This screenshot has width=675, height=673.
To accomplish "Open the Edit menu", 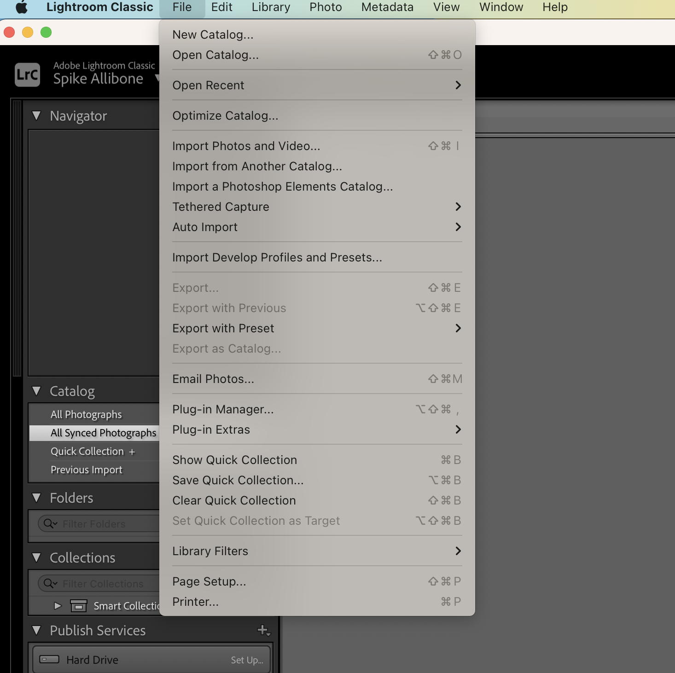I will [221, 7].
